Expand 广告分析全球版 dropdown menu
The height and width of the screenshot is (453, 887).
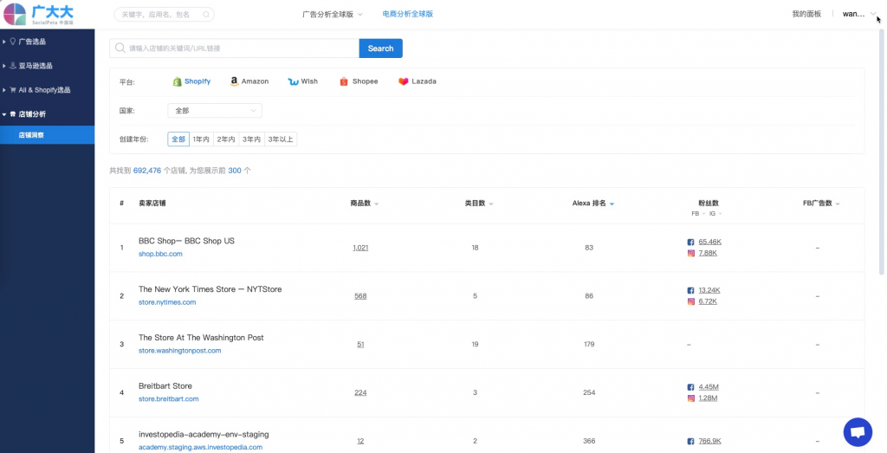point(333,14)
